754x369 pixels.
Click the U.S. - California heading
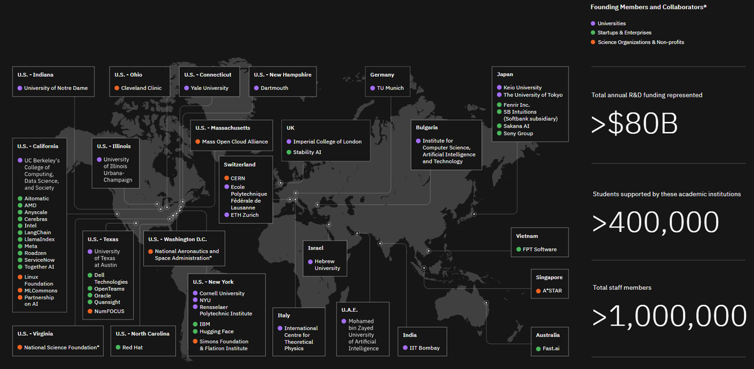pos(42,146)
